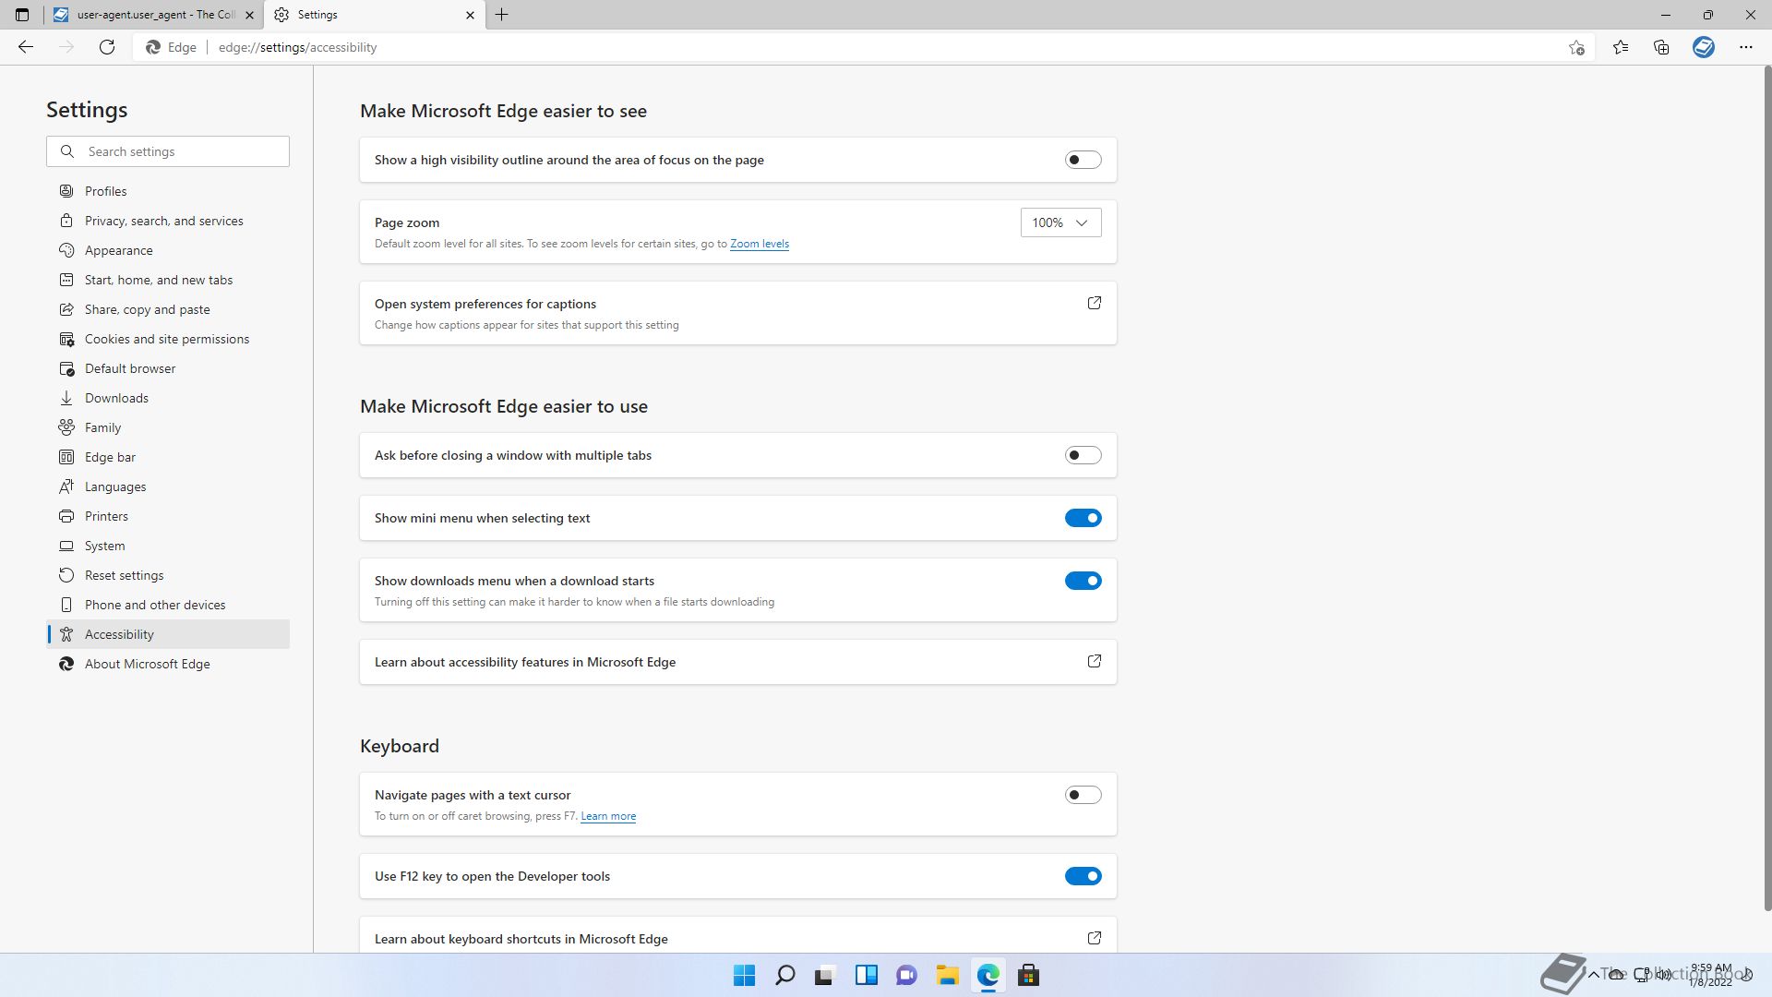Screen dimensions: 1772x997
Task: Select Default browser settings
Action: 168,368
